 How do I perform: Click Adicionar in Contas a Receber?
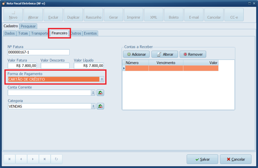click(136, 54)
